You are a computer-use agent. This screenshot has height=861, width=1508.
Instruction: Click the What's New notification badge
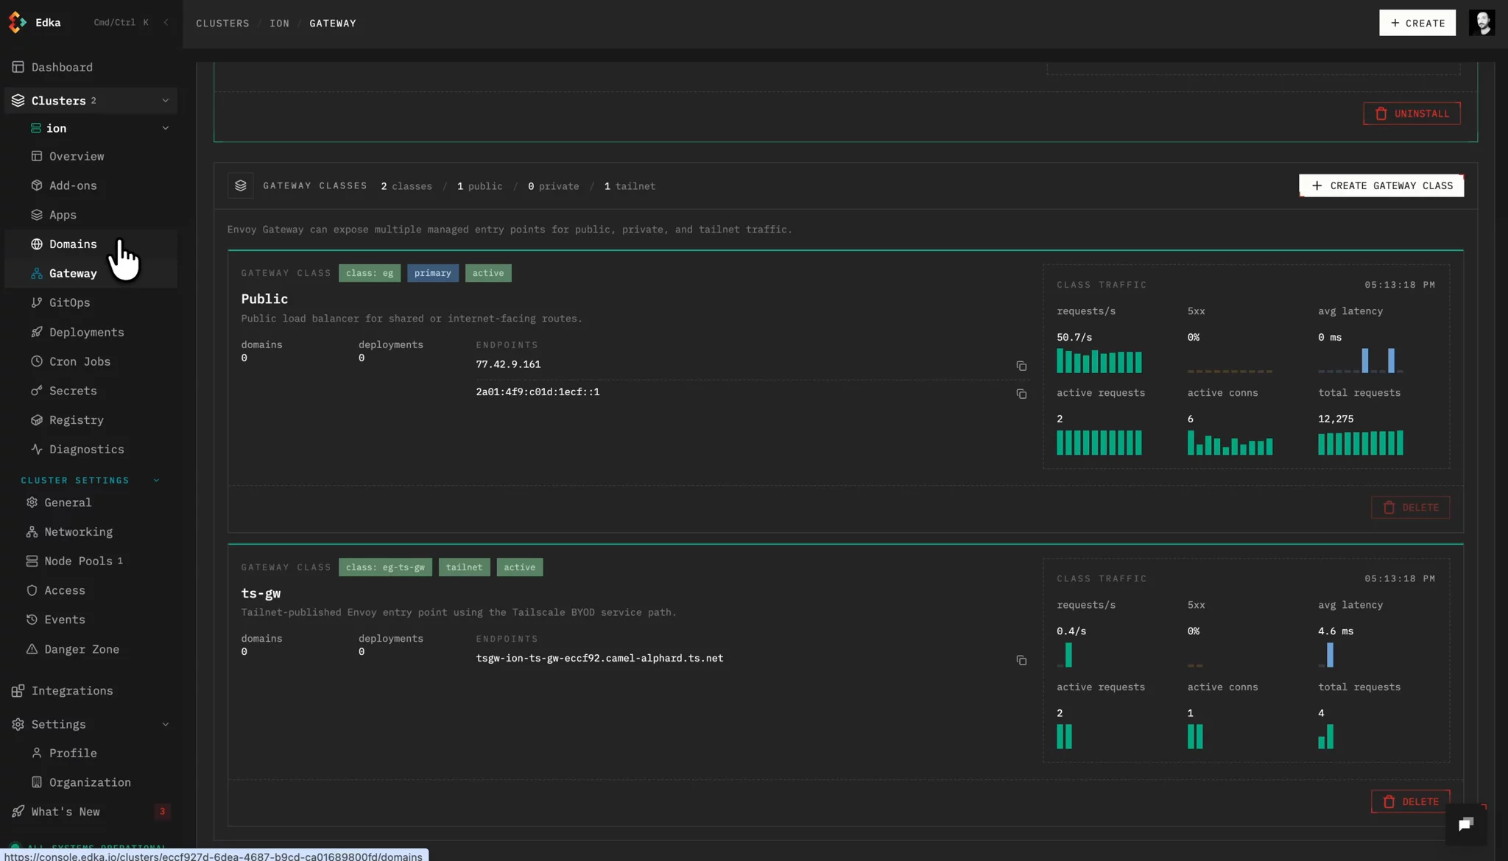point(162,812)
